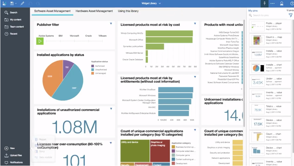Open the New menu in the sidebar
The image size is (294, 166).
12,148
